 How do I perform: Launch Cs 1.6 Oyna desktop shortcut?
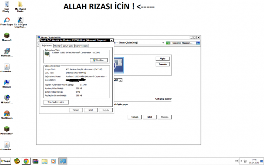click(20, 22)
